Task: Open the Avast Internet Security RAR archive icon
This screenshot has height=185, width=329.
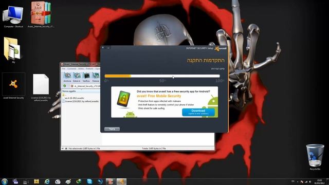Action: point(41,15)
